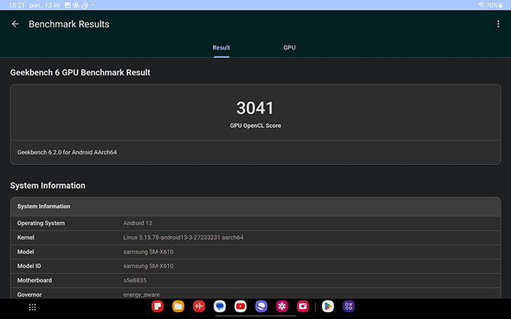Image resolution: width=511 pixels, height=319 pixels.
Task: Launch Samsung Notes from the taskbar
Action: click(x=157, y=306)
